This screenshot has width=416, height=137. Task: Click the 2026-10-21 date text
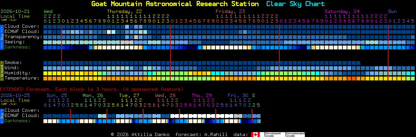[15, 11]
